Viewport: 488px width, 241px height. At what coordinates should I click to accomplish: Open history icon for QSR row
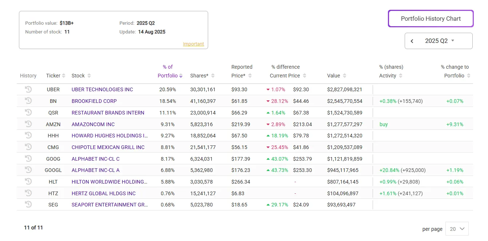coord(28,112)
